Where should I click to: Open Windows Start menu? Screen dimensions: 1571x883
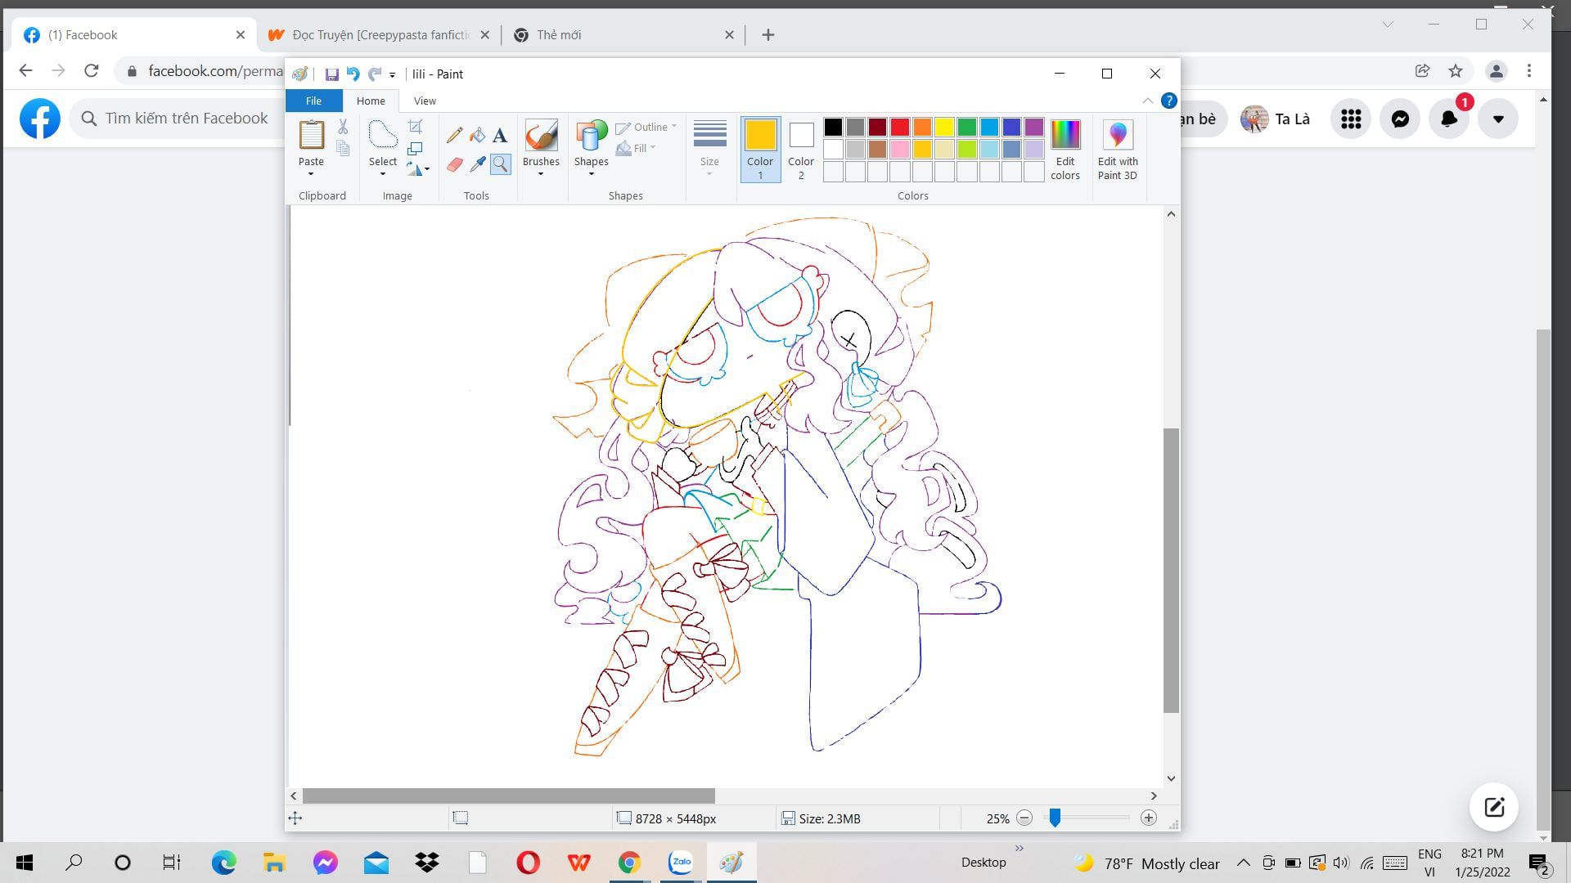[x=25, y=863]
